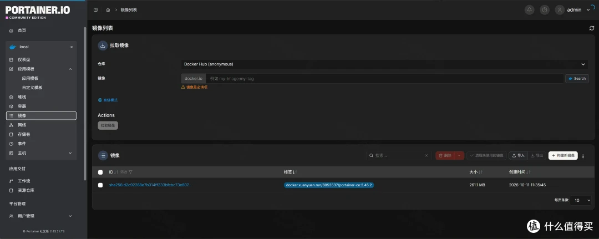
Task: Expand the admin account menu chevron
Action: 588,10
